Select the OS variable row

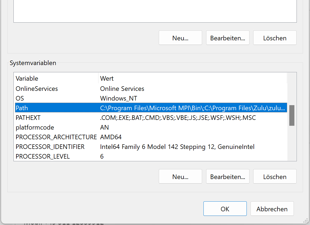20,98
